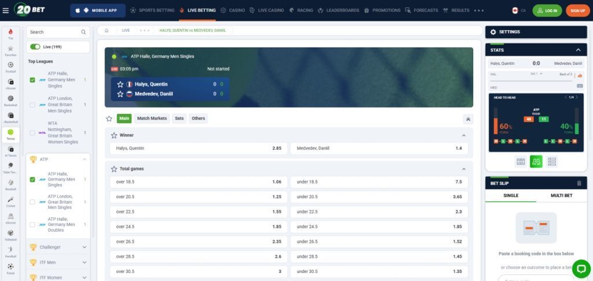
Task: Open the Favorites star in sidebar
Action: (x=10, y=49)
